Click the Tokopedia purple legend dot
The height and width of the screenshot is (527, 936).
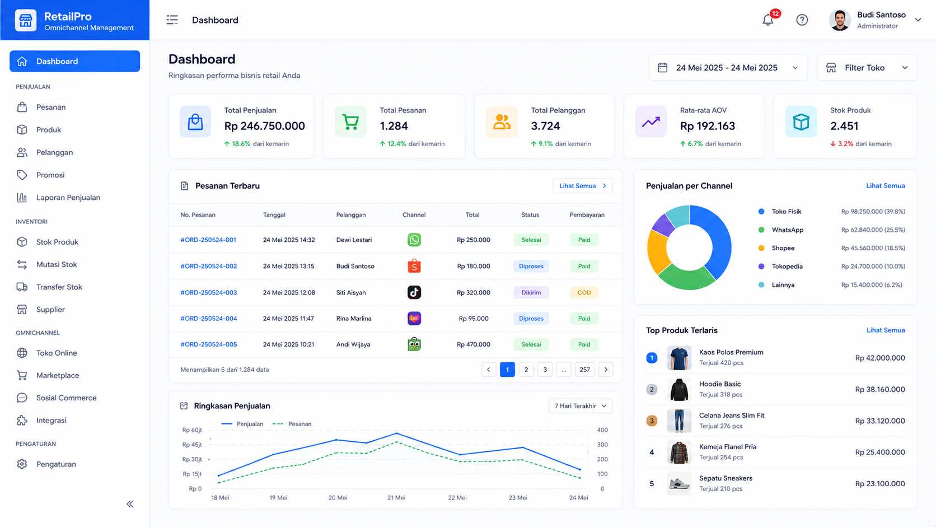coord(761,267)
